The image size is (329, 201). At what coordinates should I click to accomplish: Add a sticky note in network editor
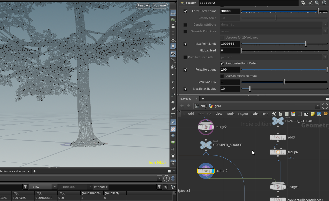pyautogui.click(x=313, y=114)
